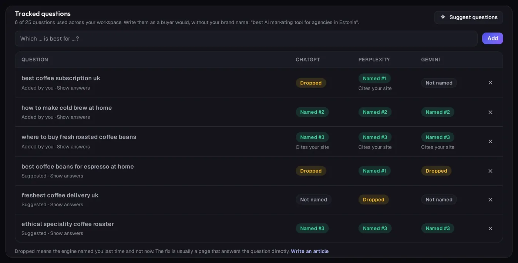Click ChatGPT Dropped badge for coffee subscription uk
This screenshot has width=518, height=263.
coord(311,83)
